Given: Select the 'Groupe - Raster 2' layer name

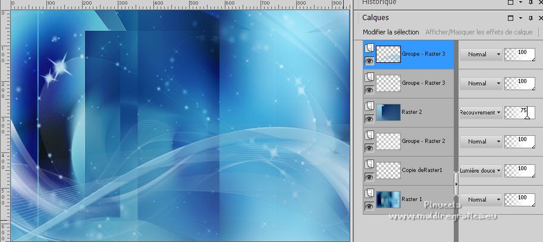Looking at the screenshot, I should (x=423, y=141).
